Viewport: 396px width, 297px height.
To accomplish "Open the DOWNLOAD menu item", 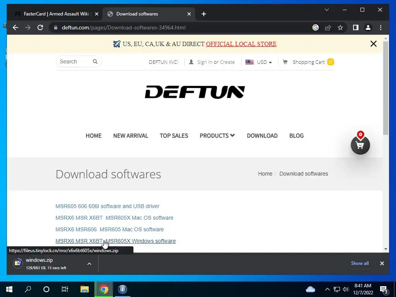I will tap(262, 136).
